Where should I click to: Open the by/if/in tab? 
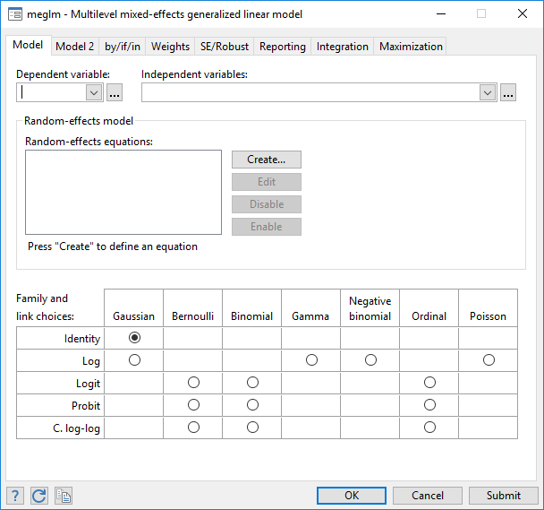coord(123,47)
